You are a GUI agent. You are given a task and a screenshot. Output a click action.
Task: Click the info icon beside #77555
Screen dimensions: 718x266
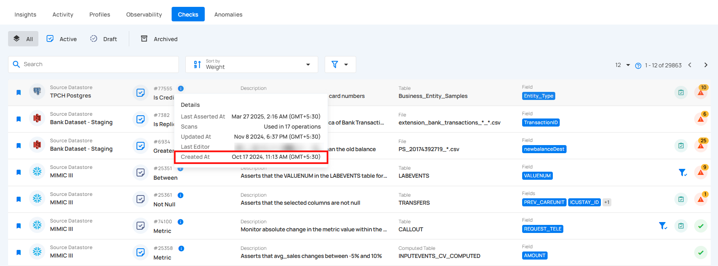pyautogui.click(x=181, y=88)
